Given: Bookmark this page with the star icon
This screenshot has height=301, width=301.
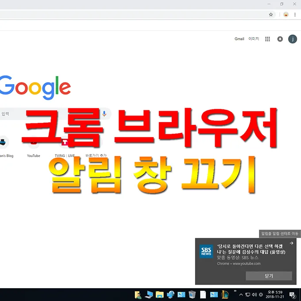Looking at the screenshot, I should click(270, 15).
